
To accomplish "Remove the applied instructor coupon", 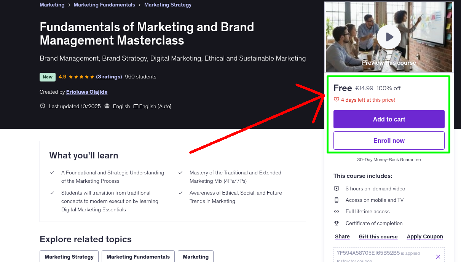I will 438,257.
